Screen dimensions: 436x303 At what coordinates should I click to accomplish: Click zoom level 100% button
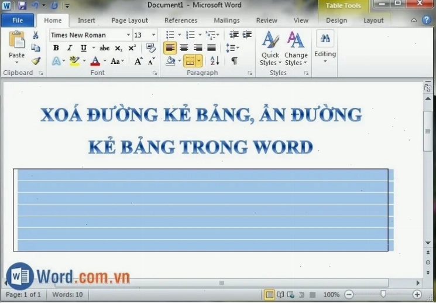pyautogui.click(x=331, y=294)
